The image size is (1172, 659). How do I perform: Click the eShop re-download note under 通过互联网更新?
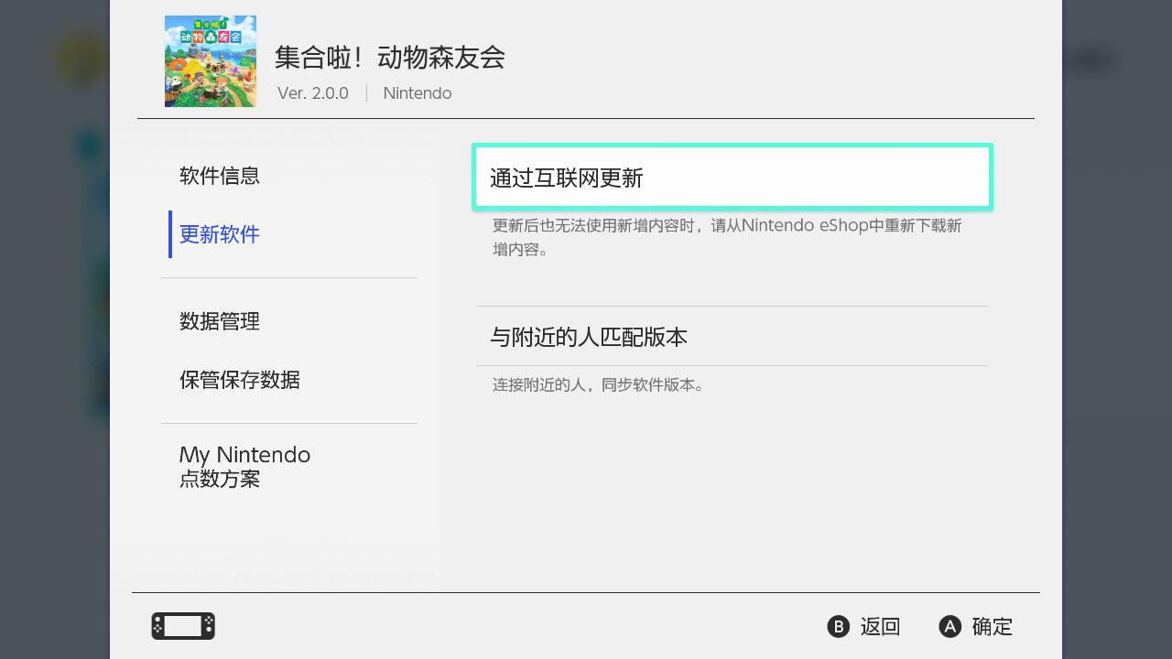(x=727, y=237)
